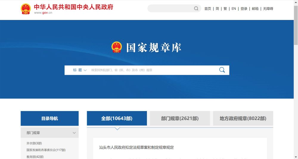Image resolution: width=298 pixels, height=159 pixels.
Task: Select the 全部(10643部) tab
Action: click(x=117, y=118)
